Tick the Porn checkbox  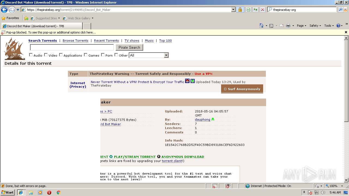103,55
